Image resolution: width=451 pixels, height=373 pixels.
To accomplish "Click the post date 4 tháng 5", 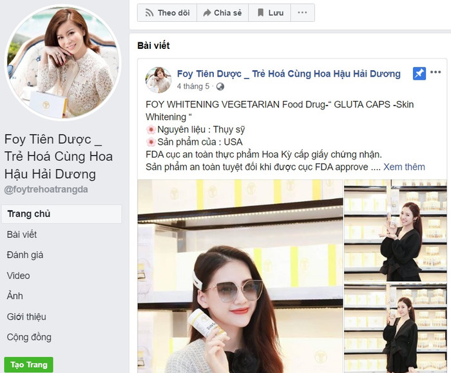I will coord(193,86).
